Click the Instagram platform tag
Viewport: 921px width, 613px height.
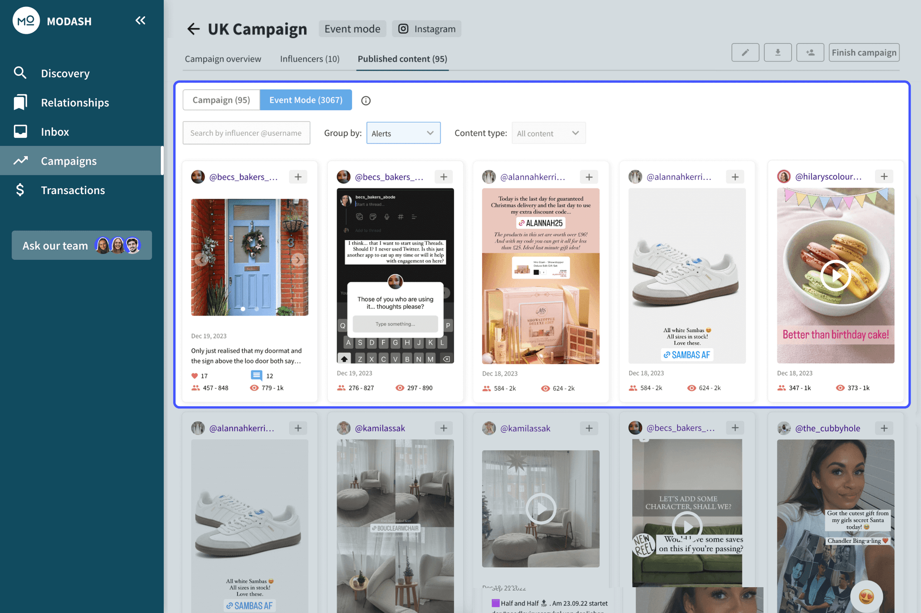click(x=426, y=29)
